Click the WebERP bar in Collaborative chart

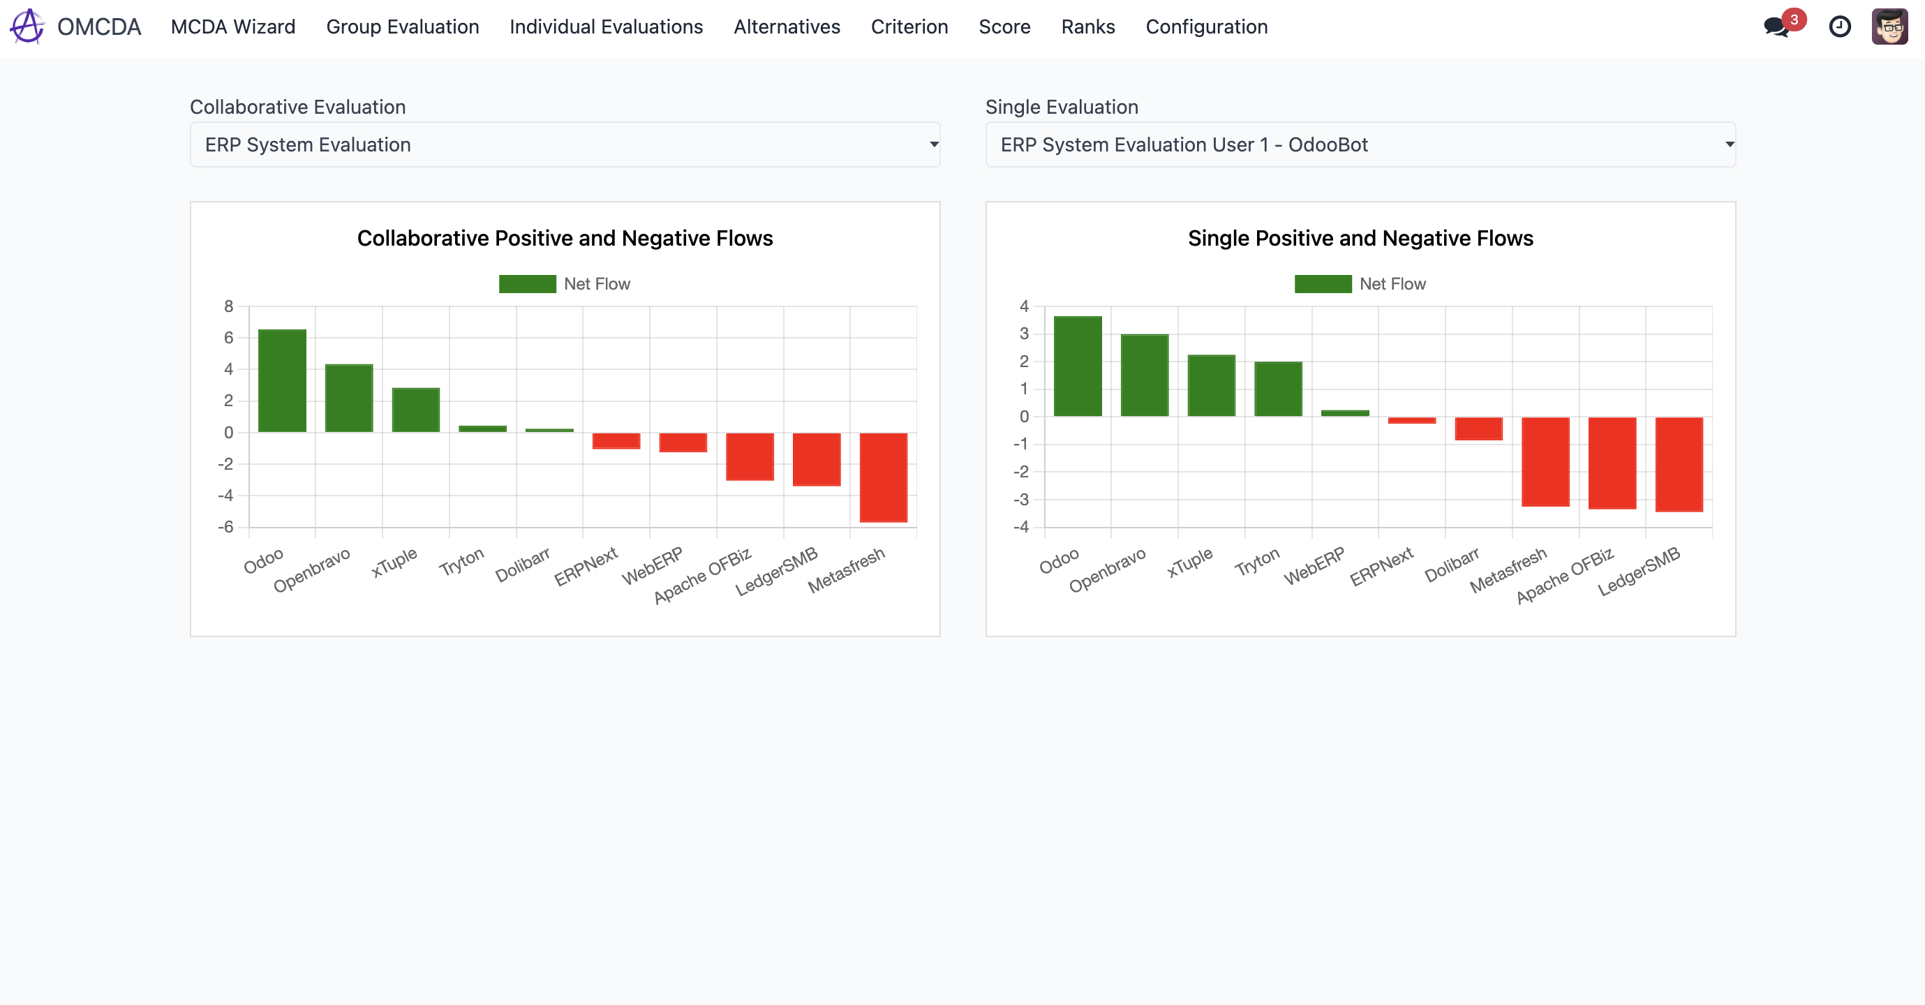tap(683, 442)
